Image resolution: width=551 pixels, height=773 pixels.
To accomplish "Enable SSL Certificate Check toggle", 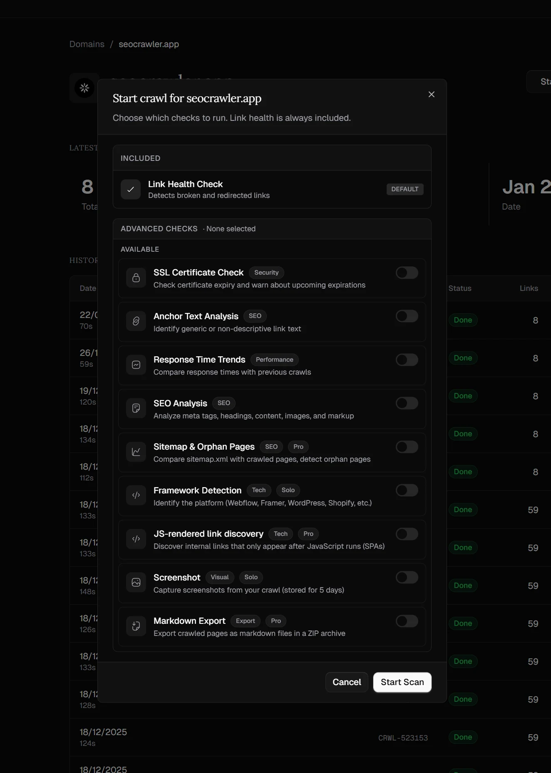I will (407, 273).
